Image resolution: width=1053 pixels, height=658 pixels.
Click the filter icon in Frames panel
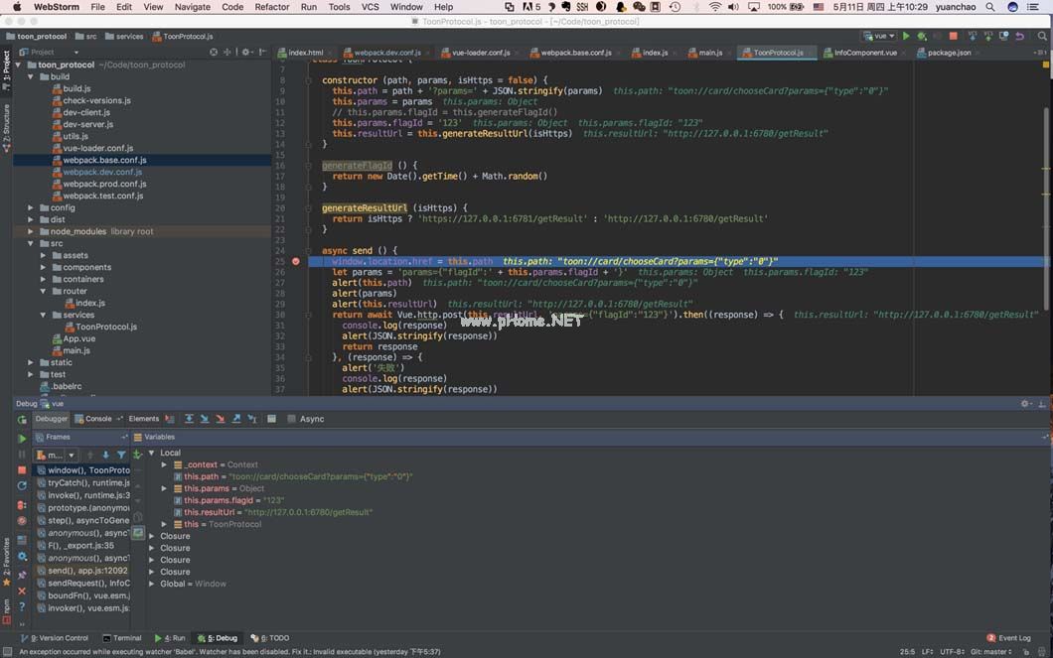[121, 455]
